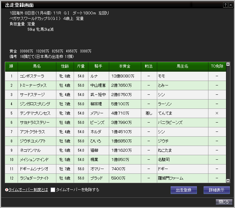Screen dimensions: 235x208
Task: Select the テンテマプリンセス horse row
Action: click(34, 113)
